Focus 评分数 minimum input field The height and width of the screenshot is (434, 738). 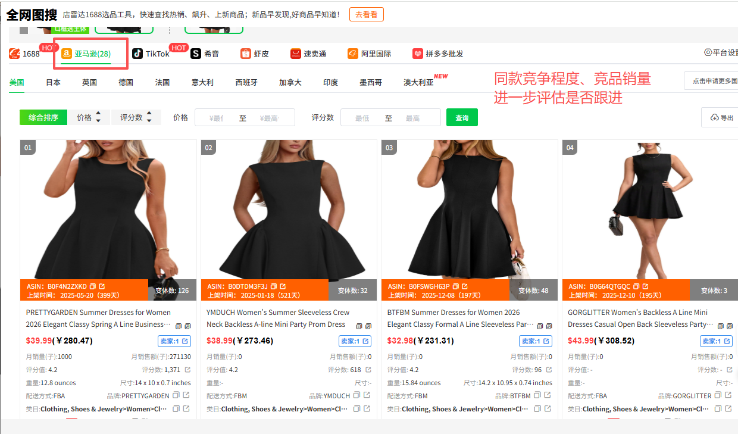(362, 118)
